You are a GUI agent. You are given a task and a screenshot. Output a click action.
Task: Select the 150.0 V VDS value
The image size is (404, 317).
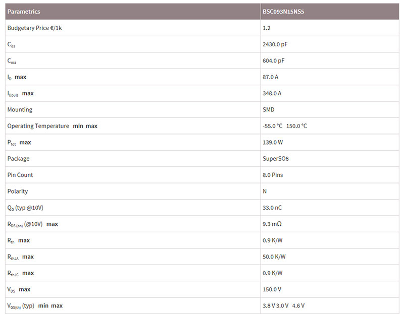coord(272,289)
